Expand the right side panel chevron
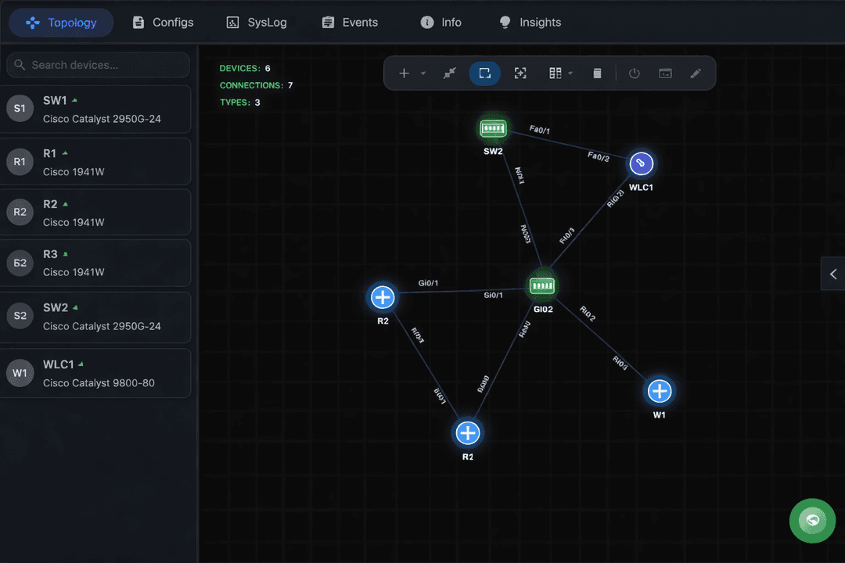This screenshot has width=845, height=563. [832, 274]
